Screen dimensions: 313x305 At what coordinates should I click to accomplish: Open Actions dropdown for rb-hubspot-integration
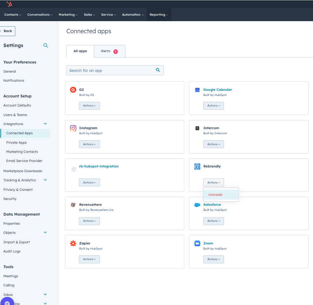pyautogui.click(x=89, y=182)
